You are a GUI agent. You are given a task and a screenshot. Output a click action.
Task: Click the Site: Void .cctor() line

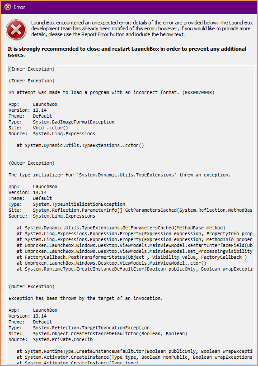pyautogui.click(x=38, y=128)
